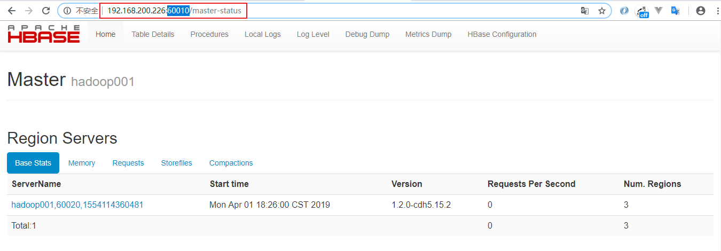
Task: Open the HBase Configuration page
Action: point(502,34)
